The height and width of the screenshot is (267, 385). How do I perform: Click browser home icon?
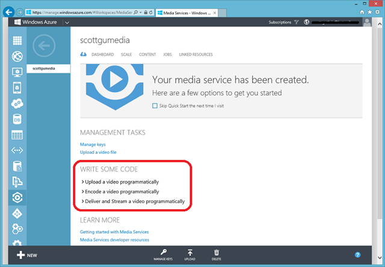pyautogui.click(x=362, y=12)
